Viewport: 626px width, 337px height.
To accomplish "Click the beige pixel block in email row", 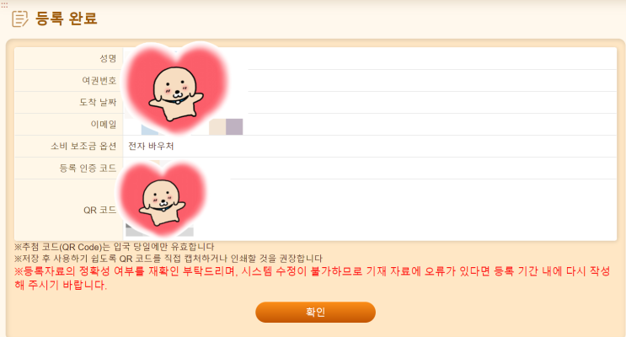I will pos(217,126).
